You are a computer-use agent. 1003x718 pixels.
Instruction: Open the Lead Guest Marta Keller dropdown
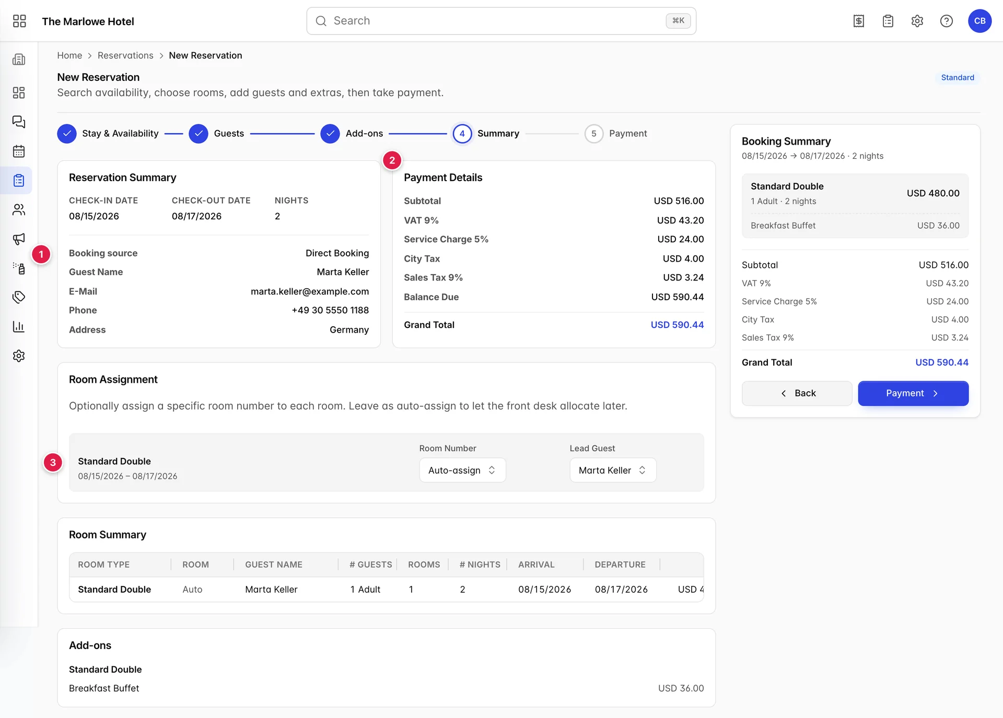[x=613, y=470]
